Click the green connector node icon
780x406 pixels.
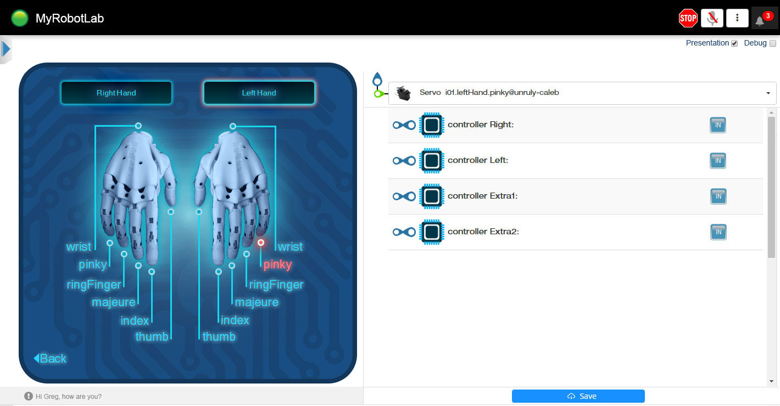coord(378,94)
